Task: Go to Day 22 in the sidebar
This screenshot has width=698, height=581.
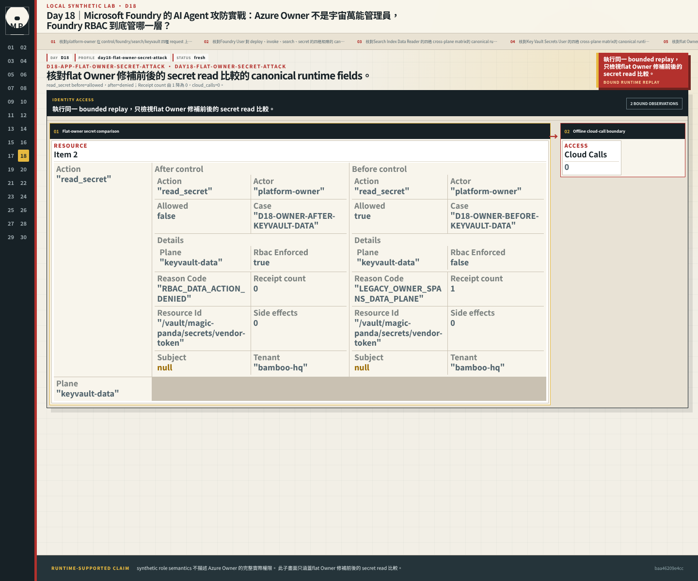Action: [x=23, y=183]
